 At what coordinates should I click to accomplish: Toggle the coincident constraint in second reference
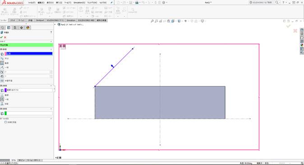point(2,99)
